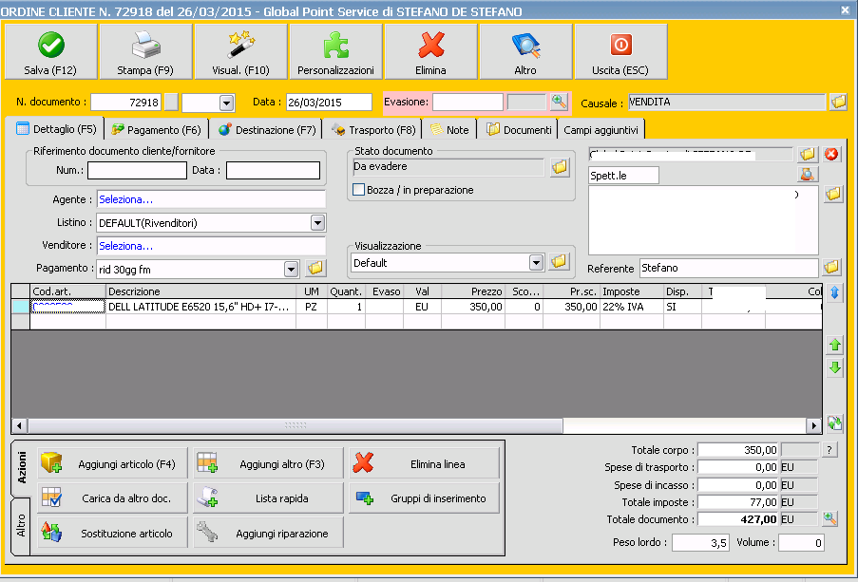Enable the Bozza / in preparazione checkbox
The height and width of the screenshot is (582, 858).
(x=359, y=190)
